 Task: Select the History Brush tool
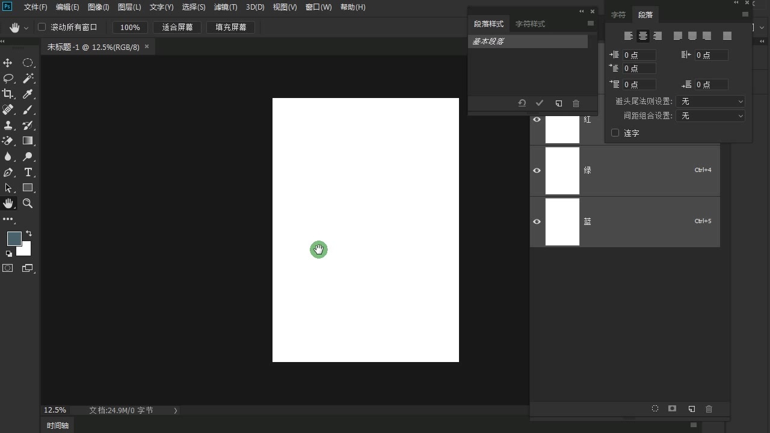[x=28, y=125]
